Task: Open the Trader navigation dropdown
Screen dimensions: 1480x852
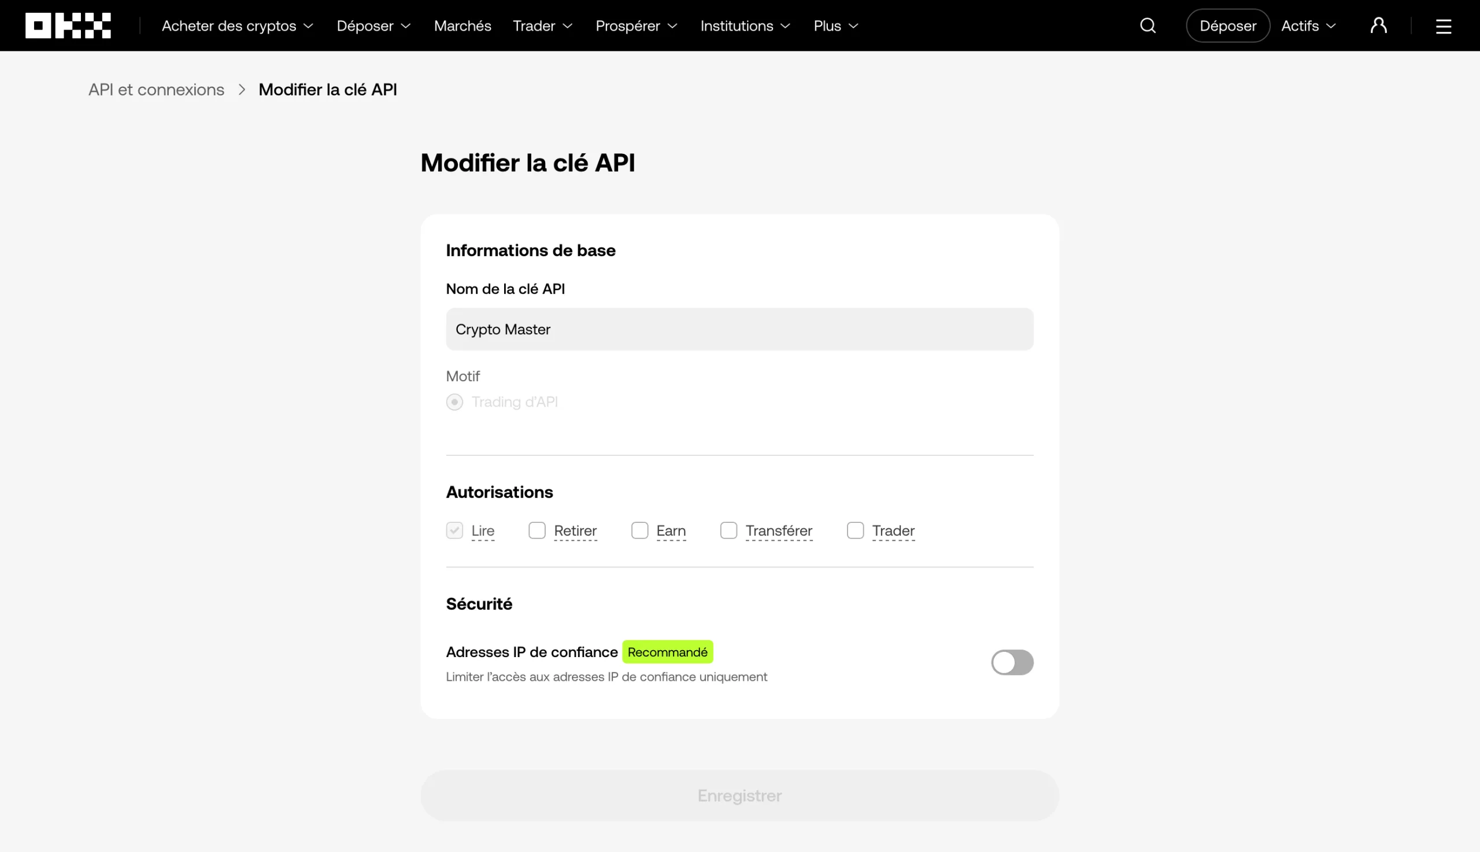Action: (x=542, y=26)
